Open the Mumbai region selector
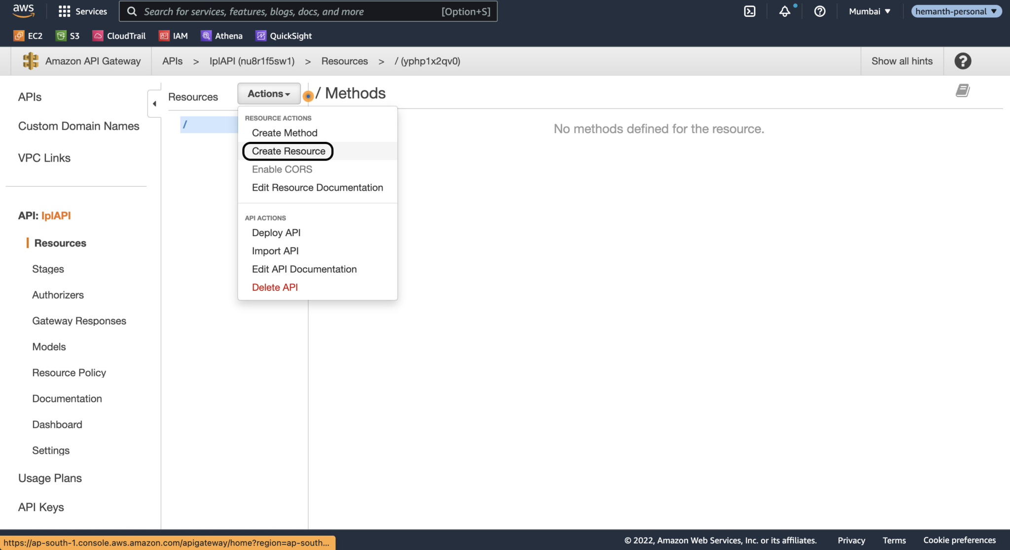The height and width of the screenshot is (550, 1010). pyautogui.click(x=869, y=11)
